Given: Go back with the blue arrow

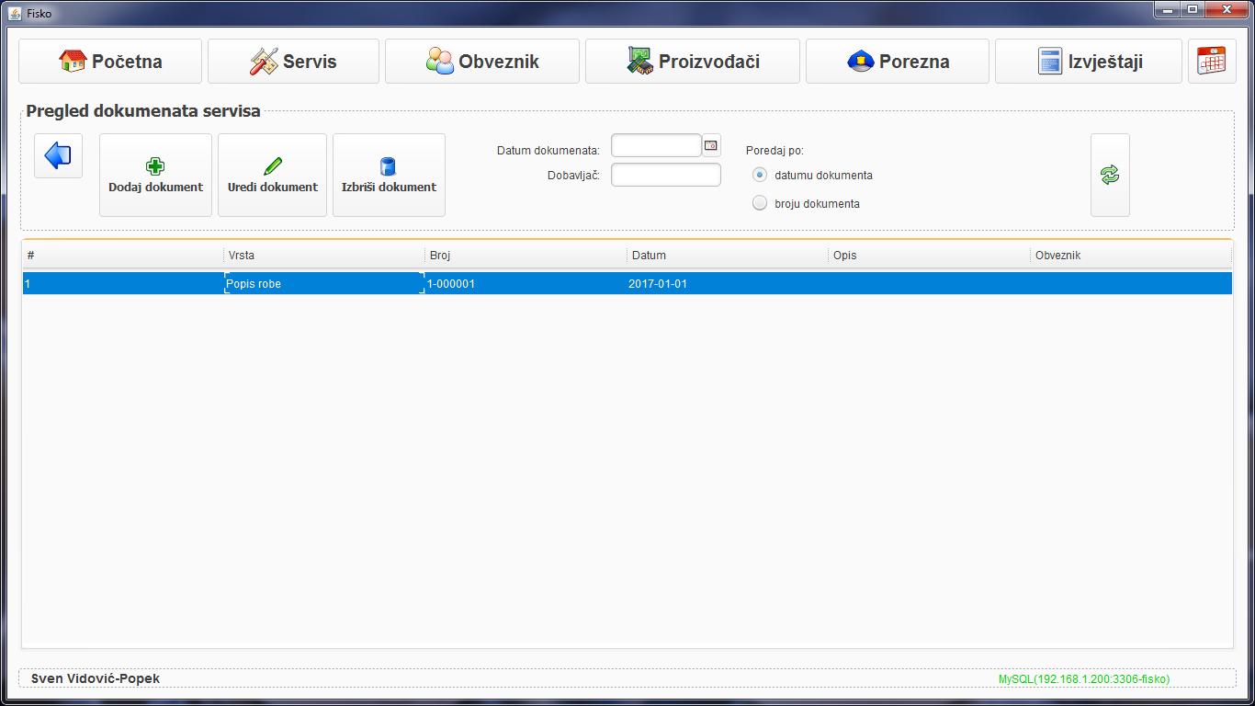Looking at the screenshot, I should point(58,155).
